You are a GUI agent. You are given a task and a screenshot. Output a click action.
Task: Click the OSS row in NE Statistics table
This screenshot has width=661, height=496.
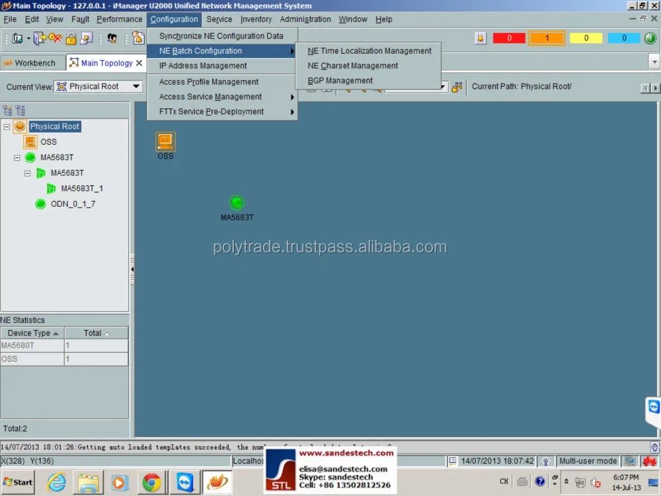coord(64,359)
